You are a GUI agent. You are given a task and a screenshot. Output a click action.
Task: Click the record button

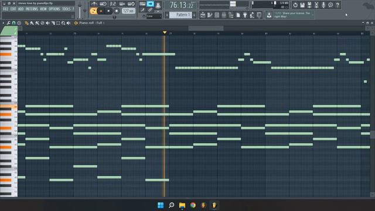pyautogui.click(x=117, y=11)
